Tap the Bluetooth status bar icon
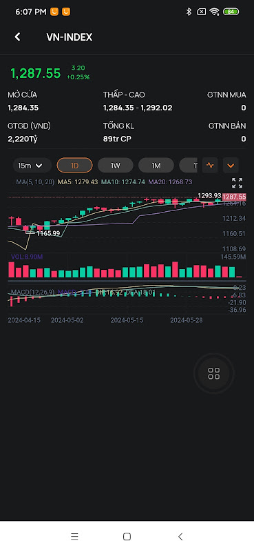The height and width of the screenshot is (552, 254). point(189,12)
